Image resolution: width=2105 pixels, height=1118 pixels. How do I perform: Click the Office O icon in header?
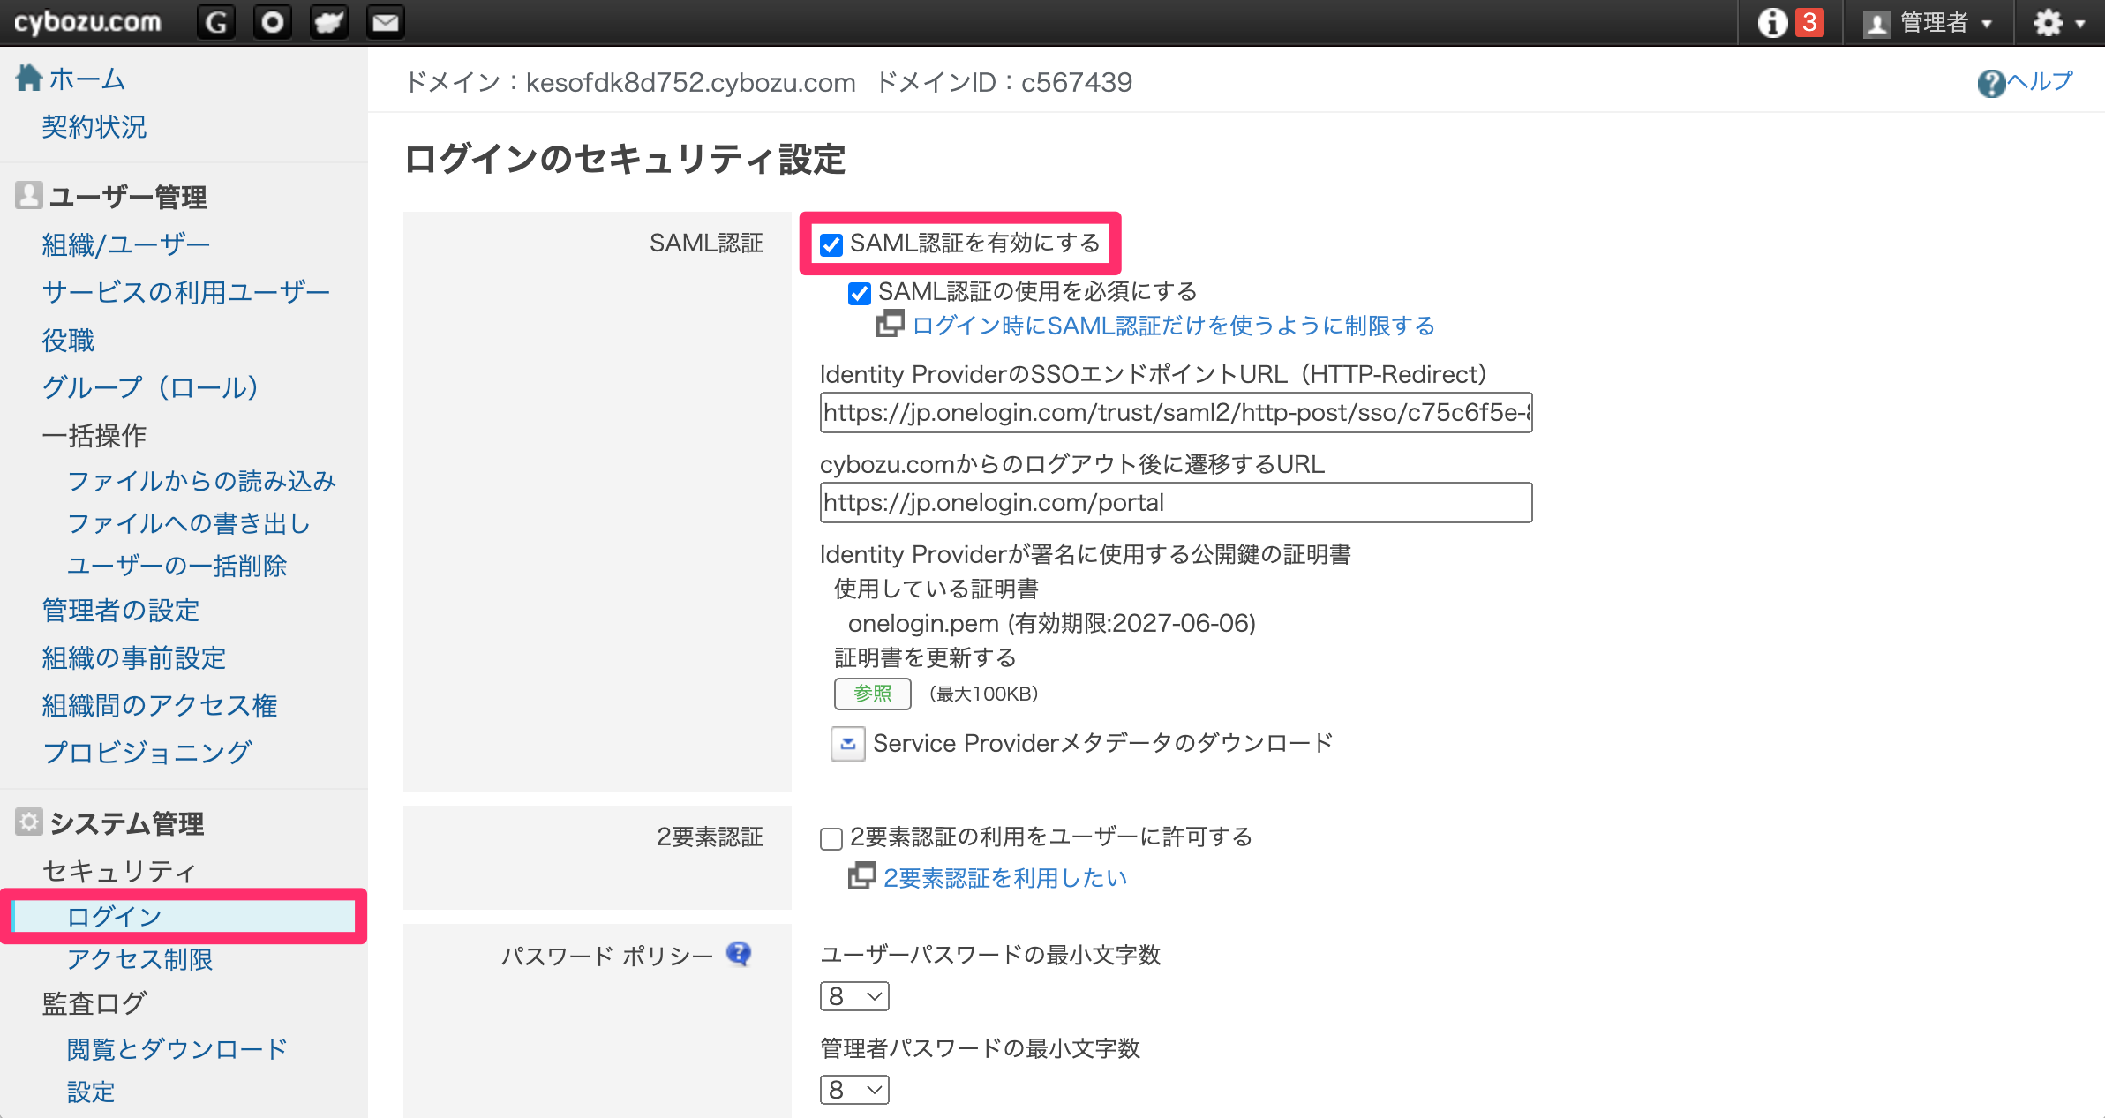pyautogui.click(x=273, y=22)
